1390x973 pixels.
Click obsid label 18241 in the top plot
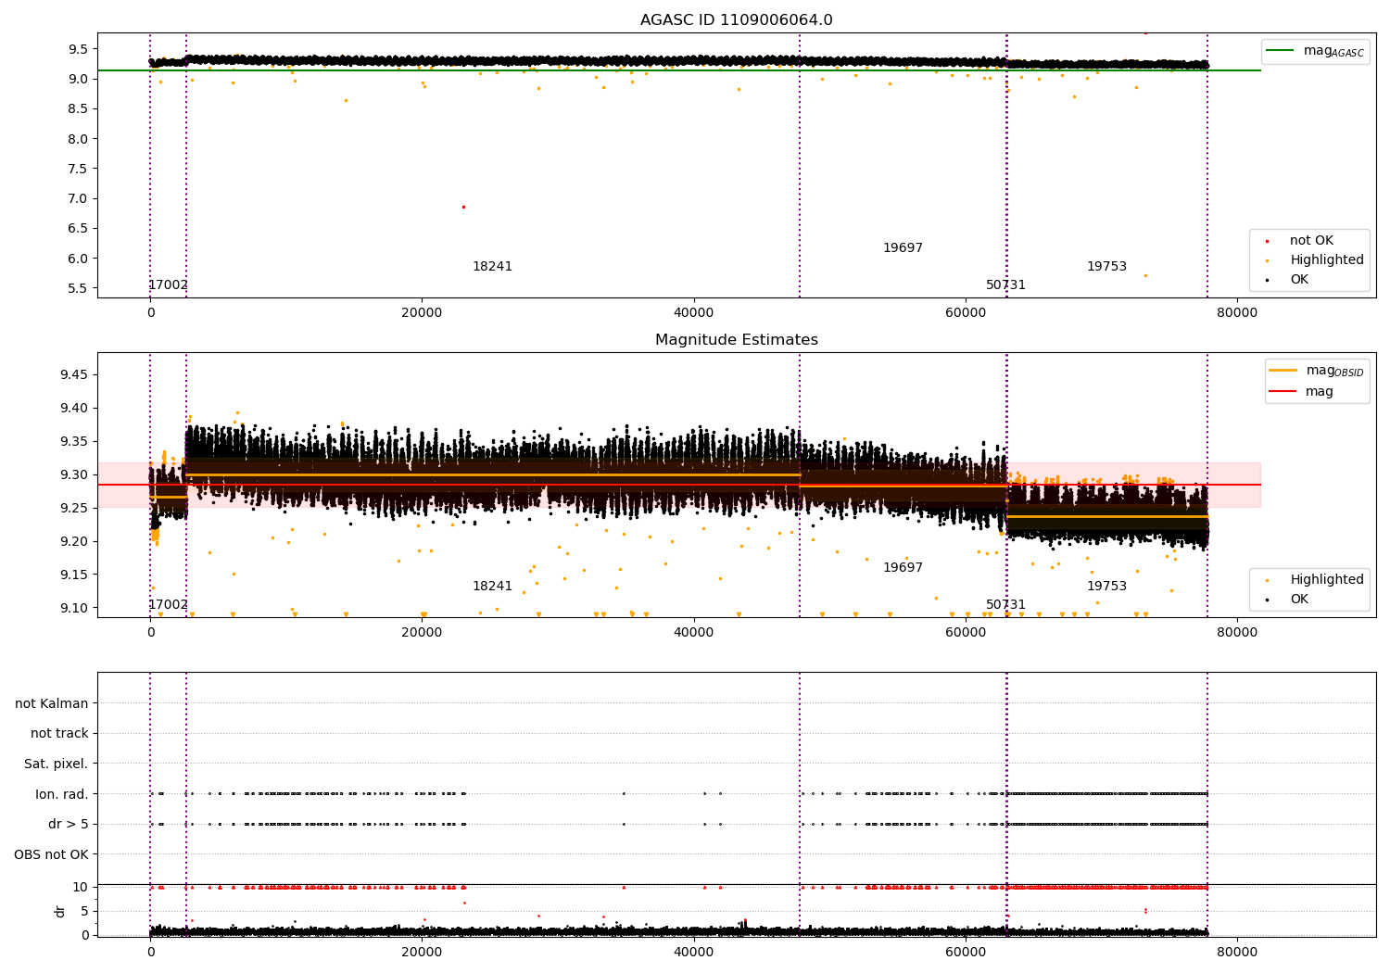coord(492,266)
